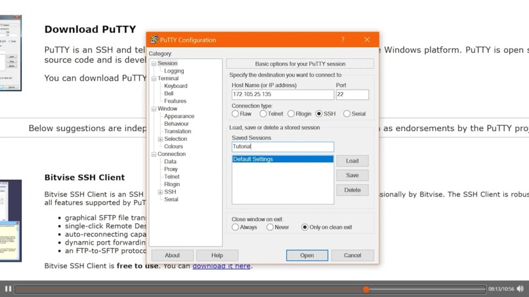Screen dimensions: 529x297
Task: Collapse the Window tree node
Action: pos(154,109)
